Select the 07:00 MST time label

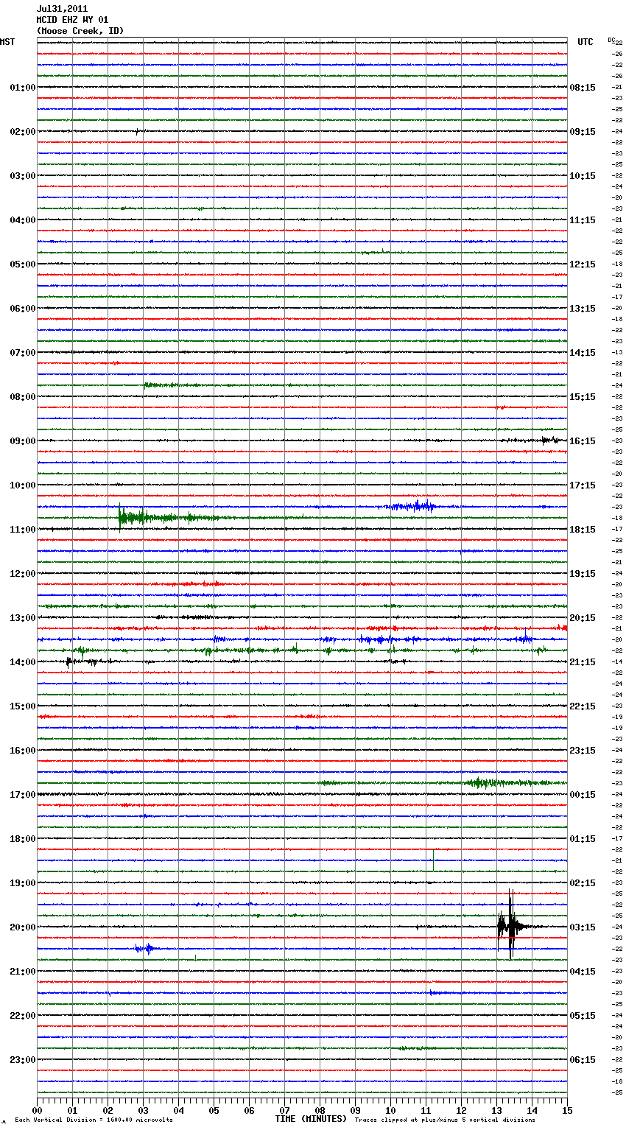coord(22,353)
